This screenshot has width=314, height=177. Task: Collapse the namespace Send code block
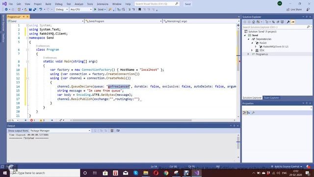tap(27, 38)
